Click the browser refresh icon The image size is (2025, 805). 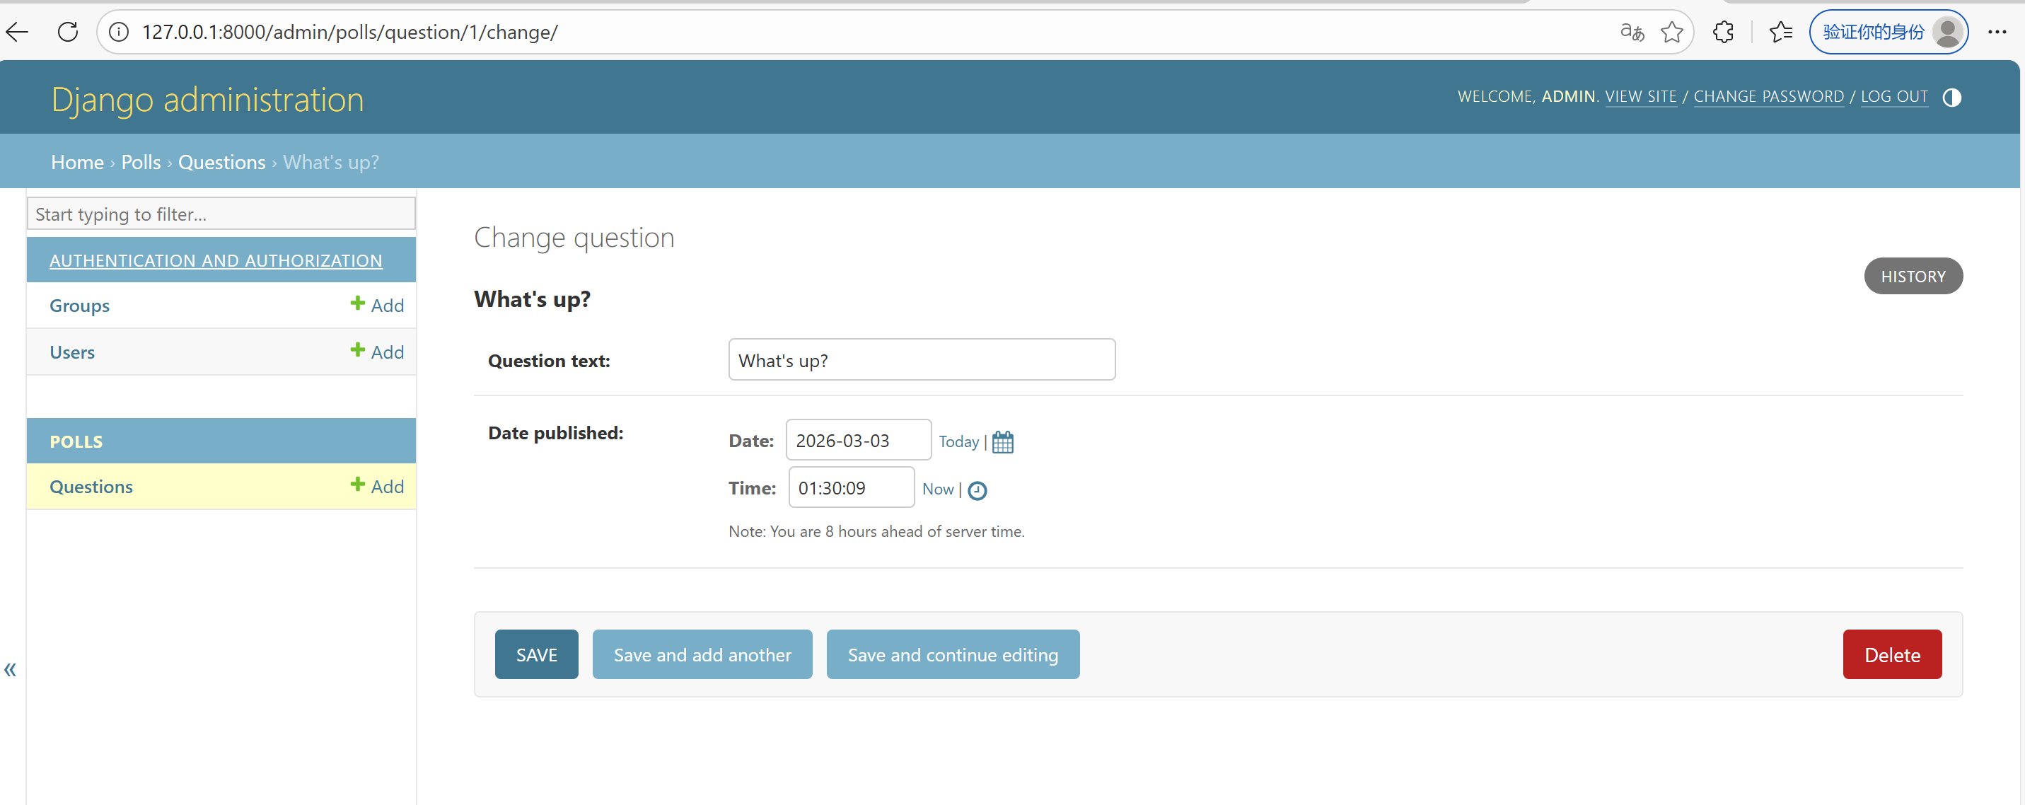pyautogui.click(x=69, y=33)
